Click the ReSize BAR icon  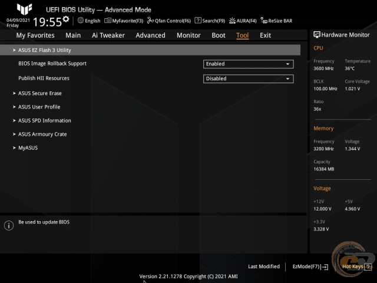[x=264, y=21]
